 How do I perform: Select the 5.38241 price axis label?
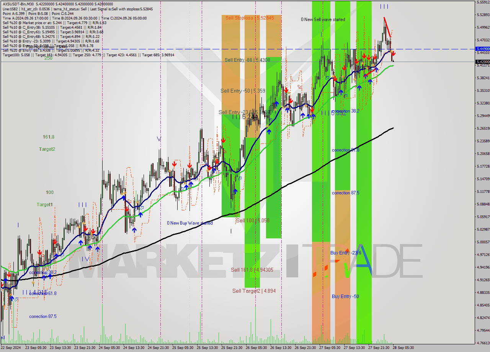tap(483, 78)
